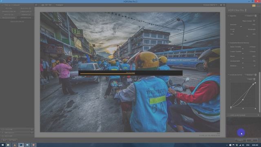Select third preset category in left column

pyautogui.click(x=9, y=15)
